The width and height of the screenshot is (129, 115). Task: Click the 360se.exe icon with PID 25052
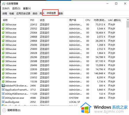[x=3, y=29]
